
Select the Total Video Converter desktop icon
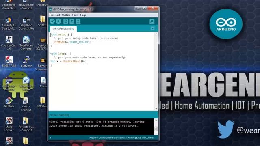coord(26,43)
